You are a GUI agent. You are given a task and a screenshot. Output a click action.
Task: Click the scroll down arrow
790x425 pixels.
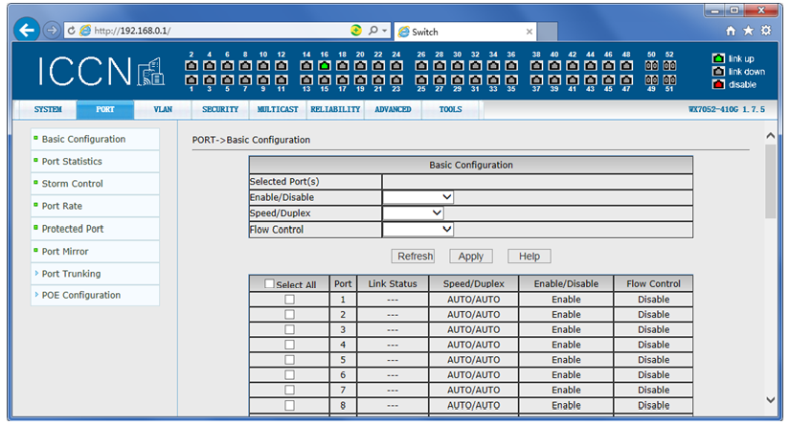(770, 400)
